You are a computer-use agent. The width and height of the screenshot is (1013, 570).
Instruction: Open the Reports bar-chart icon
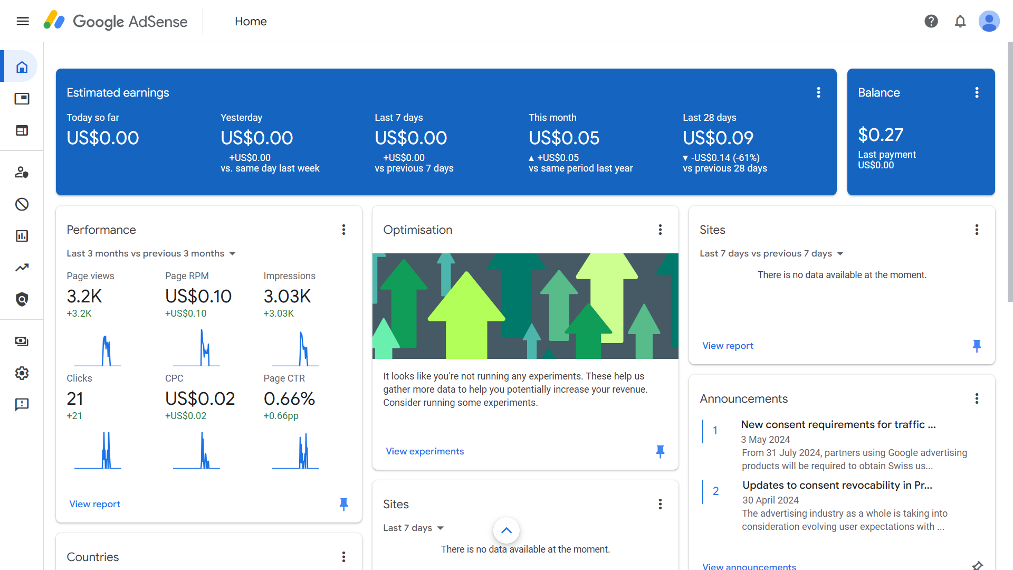pos(22,236)
